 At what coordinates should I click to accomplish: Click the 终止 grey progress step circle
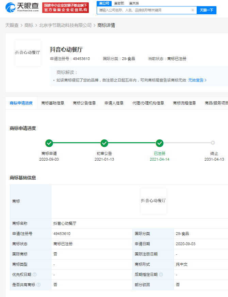[x=213, y=143]
